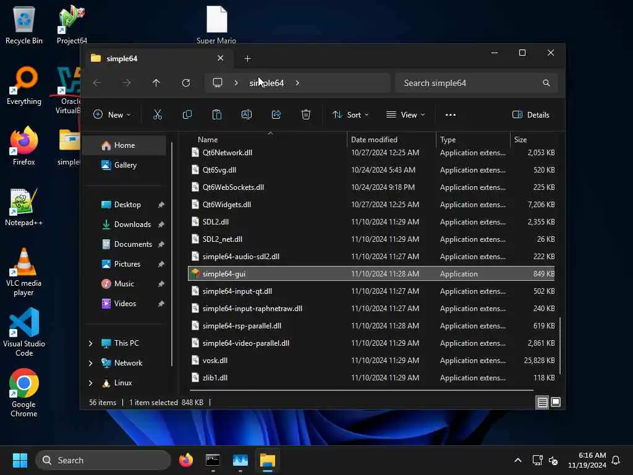Unpin Downloads from quick access

tap(161, 225)
